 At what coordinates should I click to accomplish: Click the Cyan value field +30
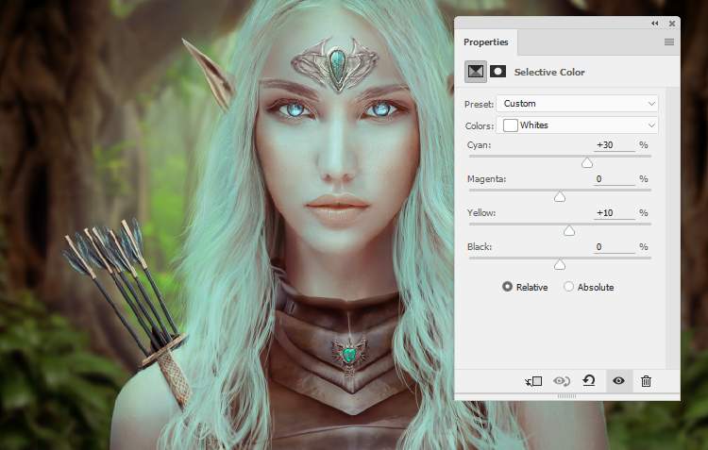(x=615, y=145)
